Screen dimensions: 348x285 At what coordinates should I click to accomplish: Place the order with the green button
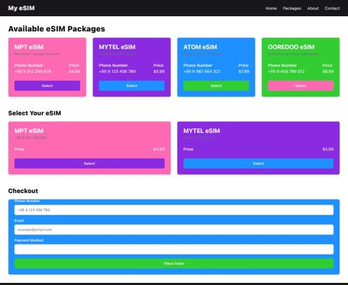point(174,263)
